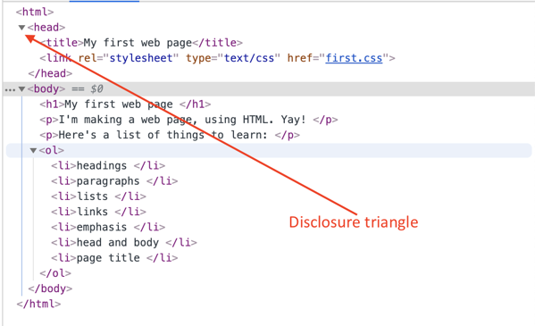This screenshot has width=535, height=326.
Task: Open the first.css stylesheet link
Action: pos(354,58)
